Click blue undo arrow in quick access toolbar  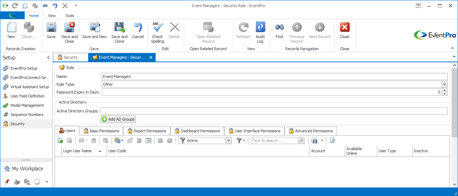55,6
